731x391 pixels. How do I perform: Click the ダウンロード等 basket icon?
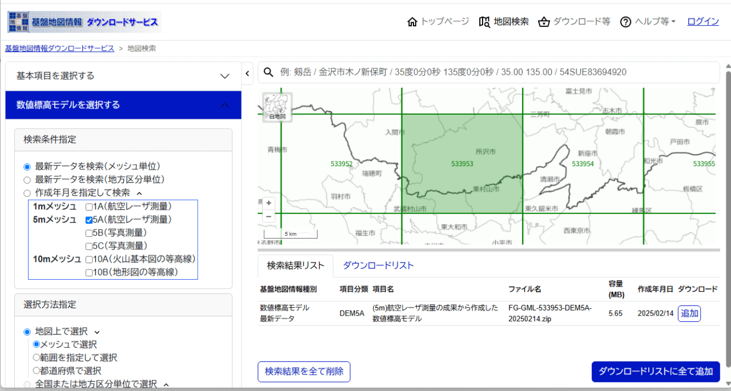pos(544,22)
